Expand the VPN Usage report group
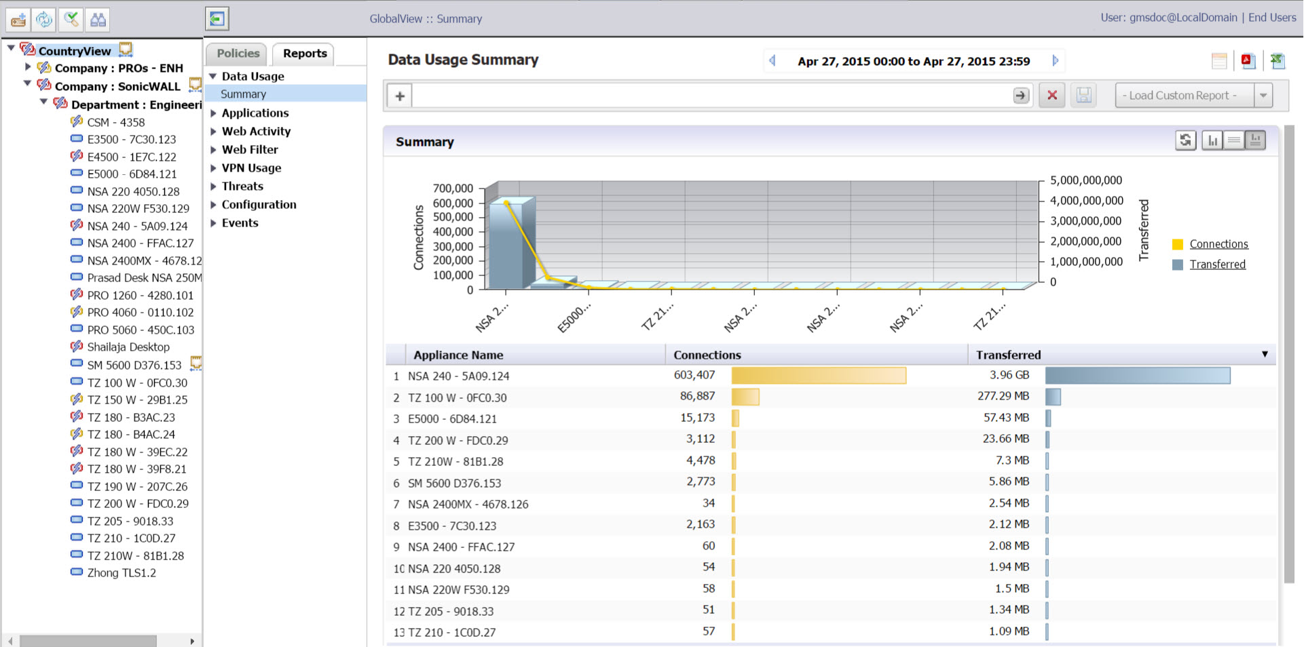This screenshot has height=647, width=1304. coord(213,168)
